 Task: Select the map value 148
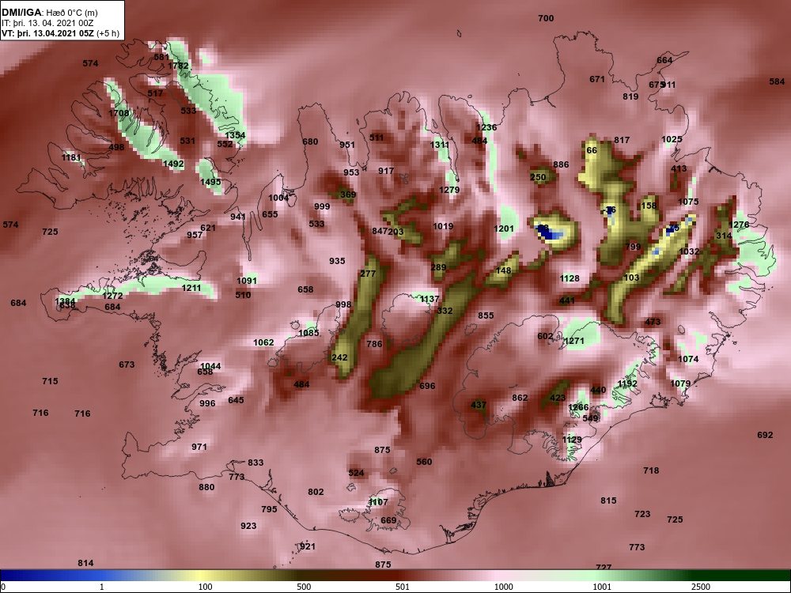tap(503, 270)
